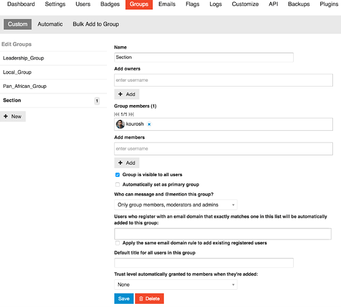Go to the Users tab
Viewport: 341px width, 307px height.
[x=83, y=4]
